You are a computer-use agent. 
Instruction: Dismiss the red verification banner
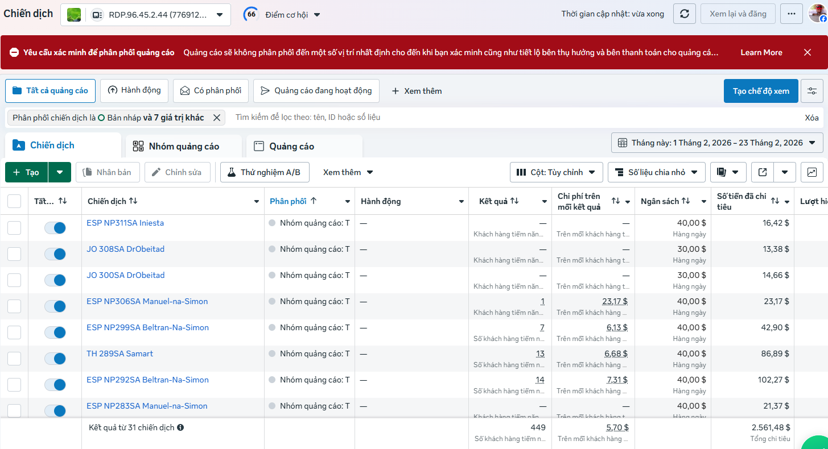(807, 52)
